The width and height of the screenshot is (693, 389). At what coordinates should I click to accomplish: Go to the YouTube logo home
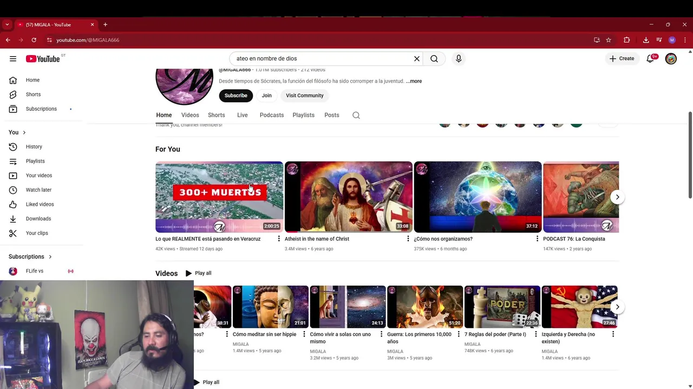[x=43, y=58]
